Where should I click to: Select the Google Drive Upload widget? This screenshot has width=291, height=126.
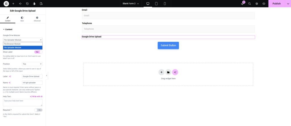tap(168, 37)
